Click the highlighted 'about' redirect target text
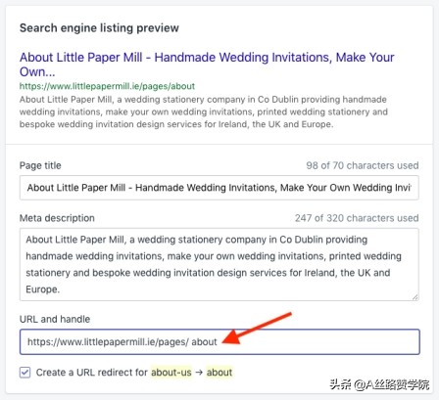Viewport: 439px width, 400px height. (219, 372)
